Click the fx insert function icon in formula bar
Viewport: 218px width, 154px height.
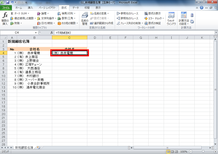pos(52,33)
